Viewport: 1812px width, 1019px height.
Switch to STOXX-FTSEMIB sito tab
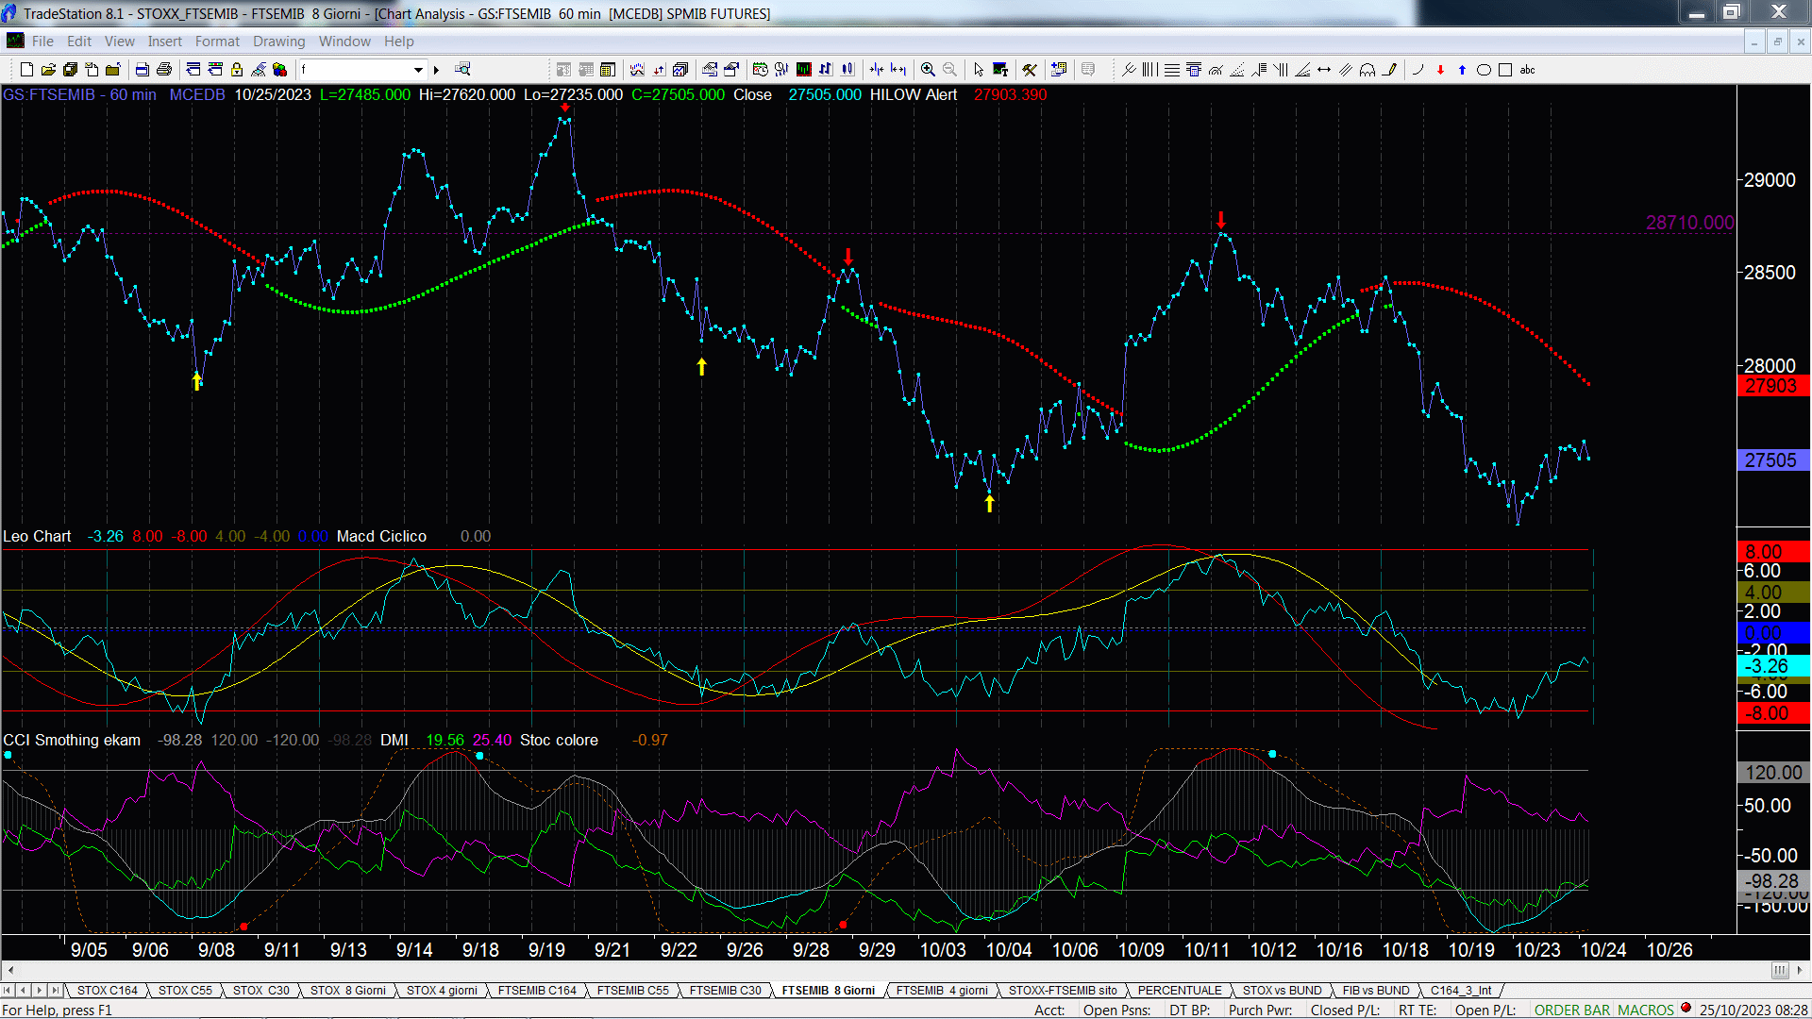point(1063,990)
